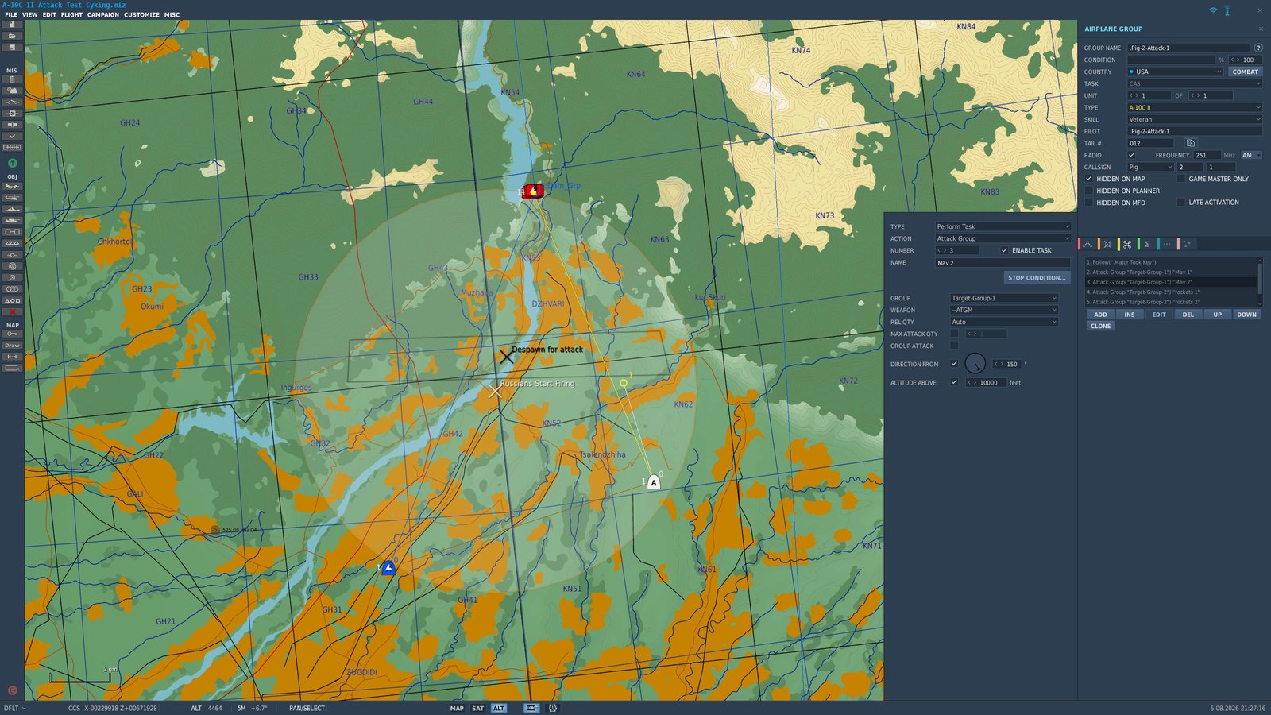Click the blue triangle unit icon on map

[x=388, y=568]
